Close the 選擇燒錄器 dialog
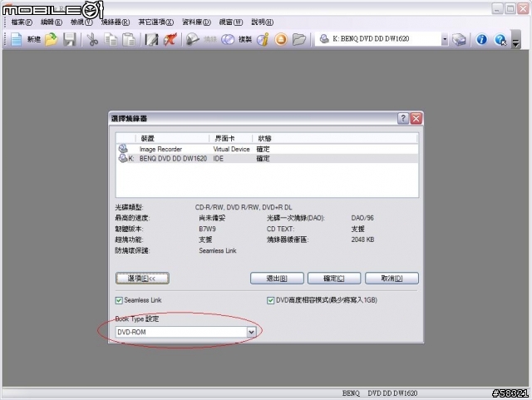The image size is (532, 400). pyautogui.click(x=416, y=118)
